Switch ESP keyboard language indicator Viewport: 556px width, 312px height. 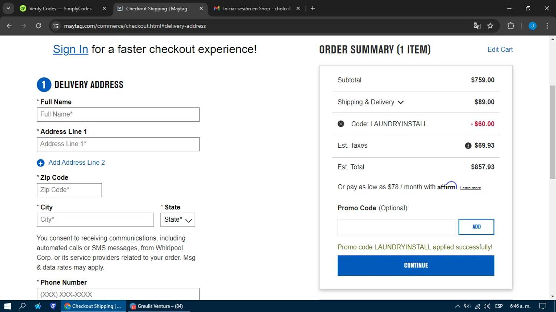point(499,306)
